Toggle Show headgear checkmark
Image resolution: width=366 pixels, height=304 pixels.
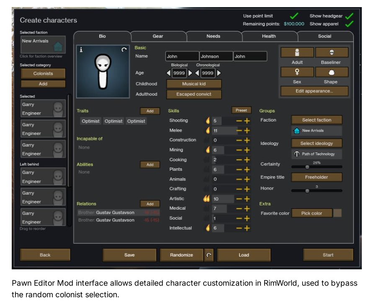click(x=349, y=16)
